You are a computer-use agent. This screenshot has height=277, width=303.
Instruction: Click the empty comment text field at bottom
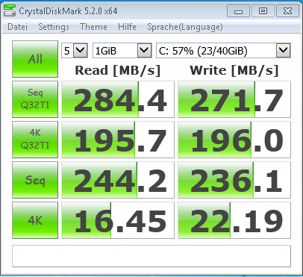point(151,256)
